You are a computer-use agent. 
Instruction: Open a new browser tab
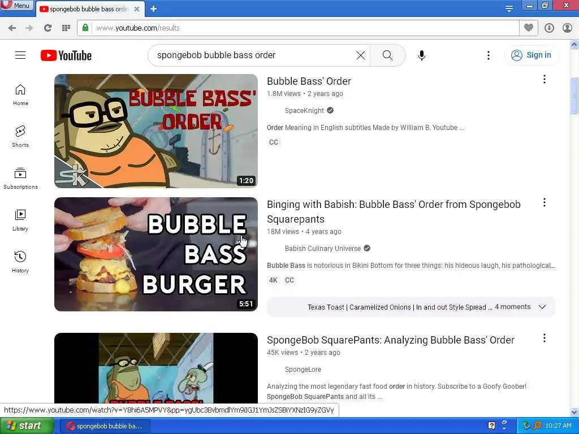(154, 8)
